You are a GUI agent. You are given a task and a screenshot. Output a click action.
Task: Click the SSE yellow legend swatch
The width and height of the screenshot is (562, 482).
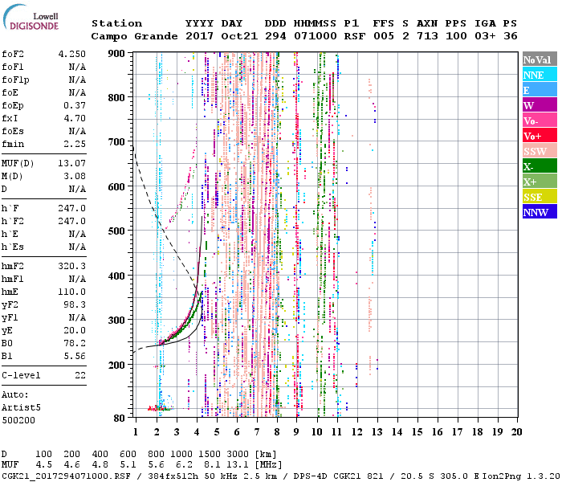(x=540, y=197)
